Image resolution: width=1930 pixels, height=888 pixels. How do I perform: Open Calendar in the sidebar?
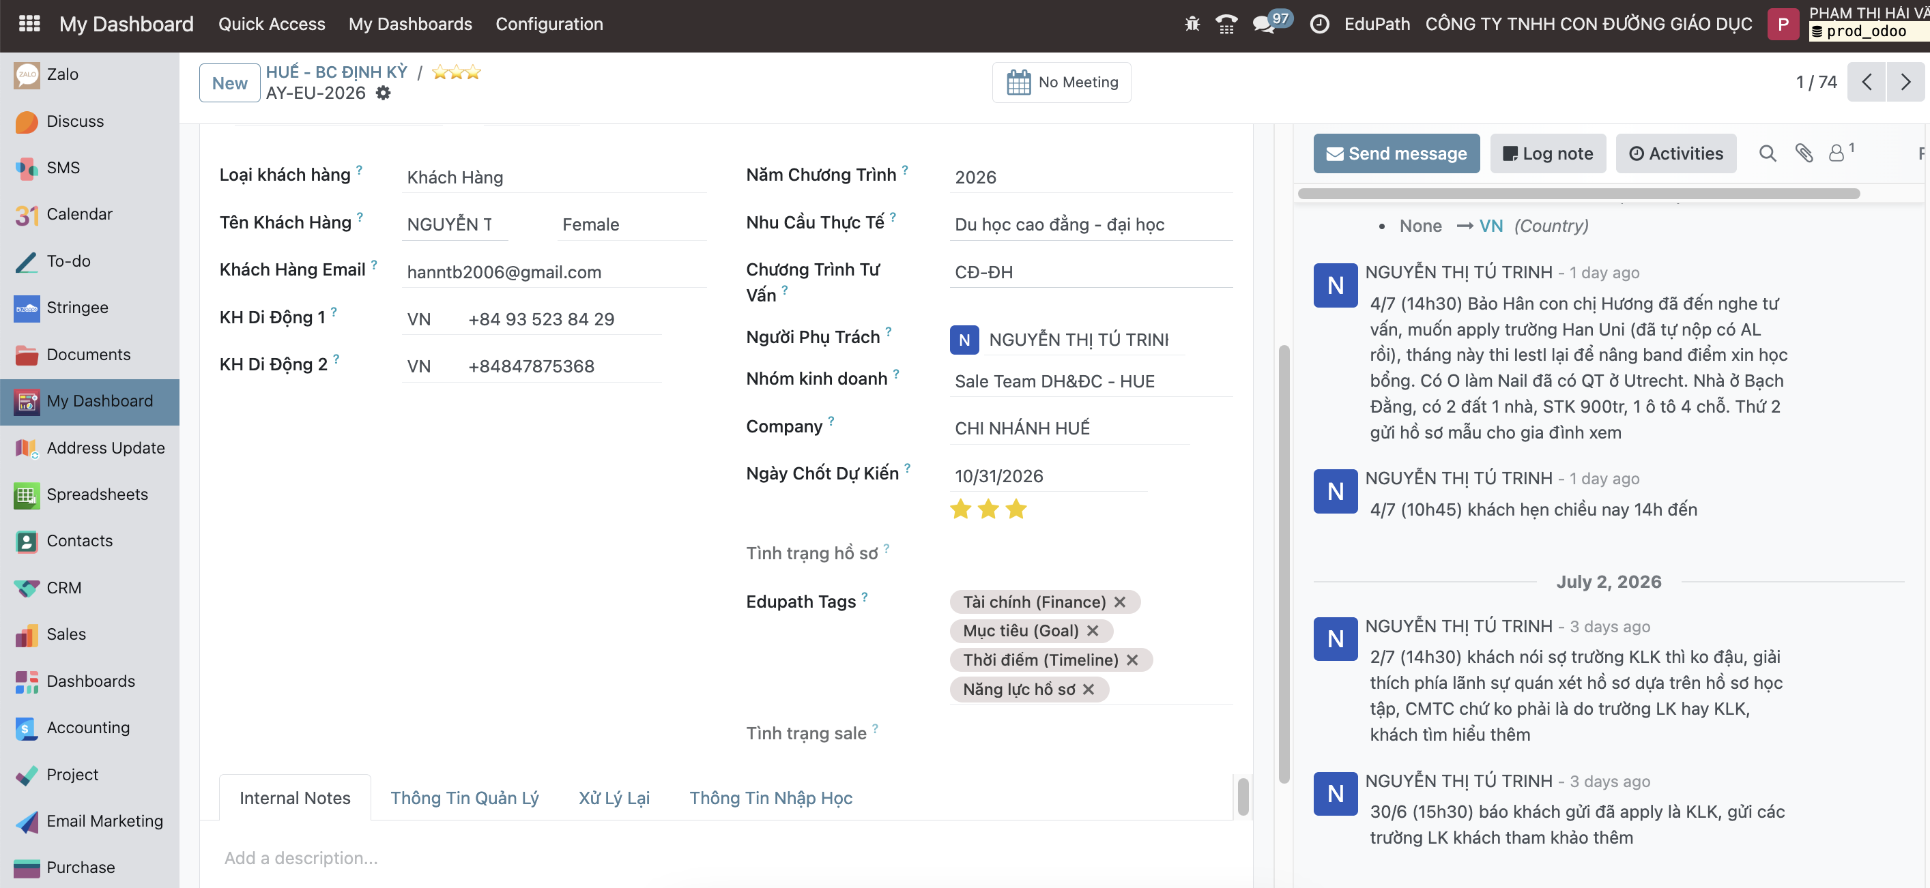tap(90, 214)
